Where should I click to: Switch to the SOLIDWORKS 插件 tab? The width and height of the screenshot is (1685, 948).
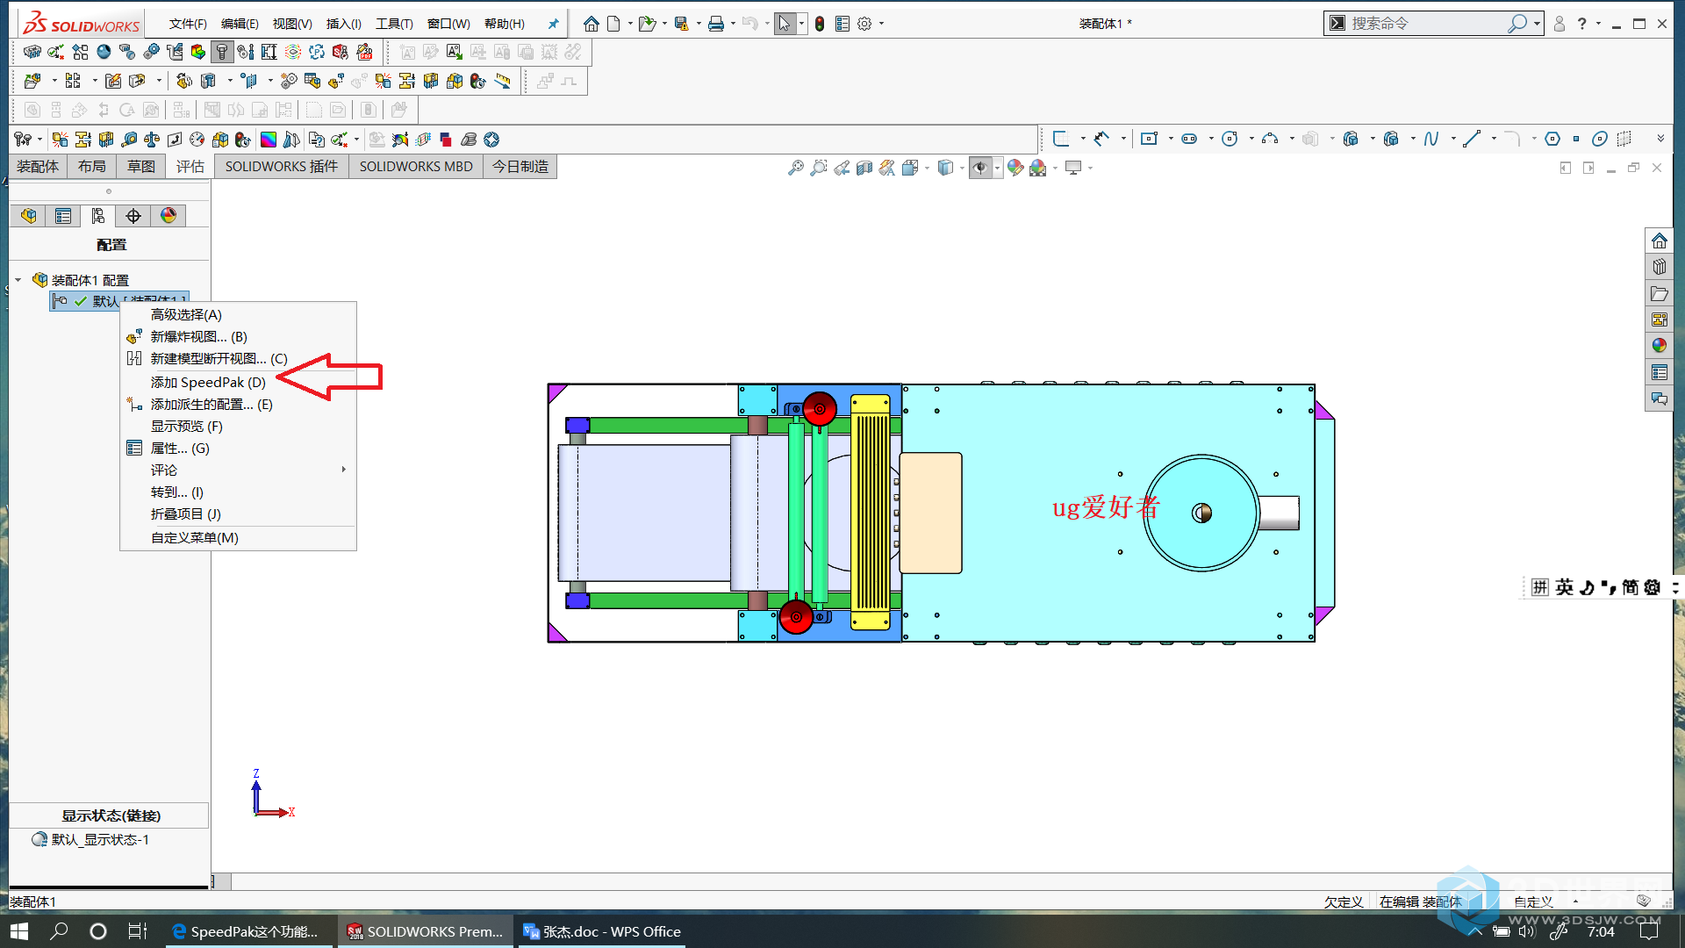281,166
